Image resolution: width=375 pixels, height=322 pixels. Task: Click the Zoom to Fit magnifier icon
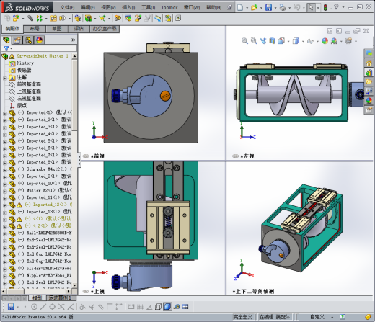pyautogui.click(x=244, y=41)
